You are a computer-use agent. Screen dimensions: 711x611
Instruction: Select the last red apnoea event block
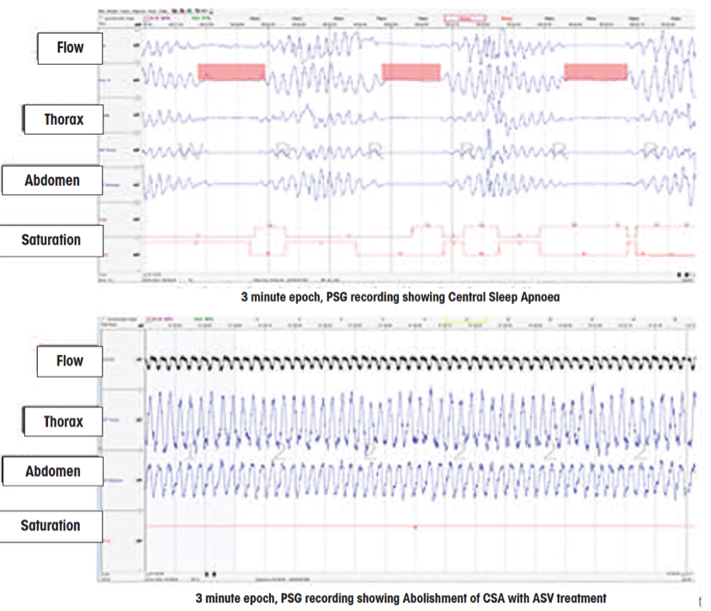pos(595,72)
